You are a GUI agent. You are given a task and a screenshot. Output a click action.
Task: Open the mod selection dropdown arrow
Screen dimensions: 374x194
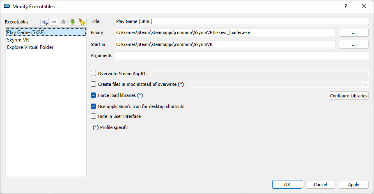pyautogui.click(x=365, y=84)
